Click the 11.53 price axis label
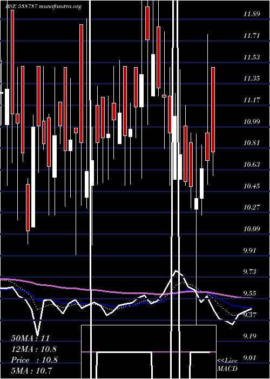Image resolution: width=270 pixels, height=379 pixels. point(252,57)
